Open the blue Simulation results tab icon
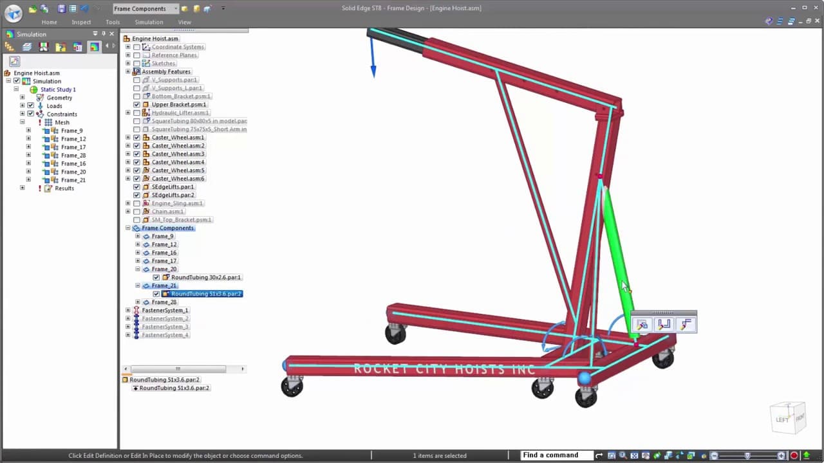Viewport: 824px width, 463px height. [95, 47]
